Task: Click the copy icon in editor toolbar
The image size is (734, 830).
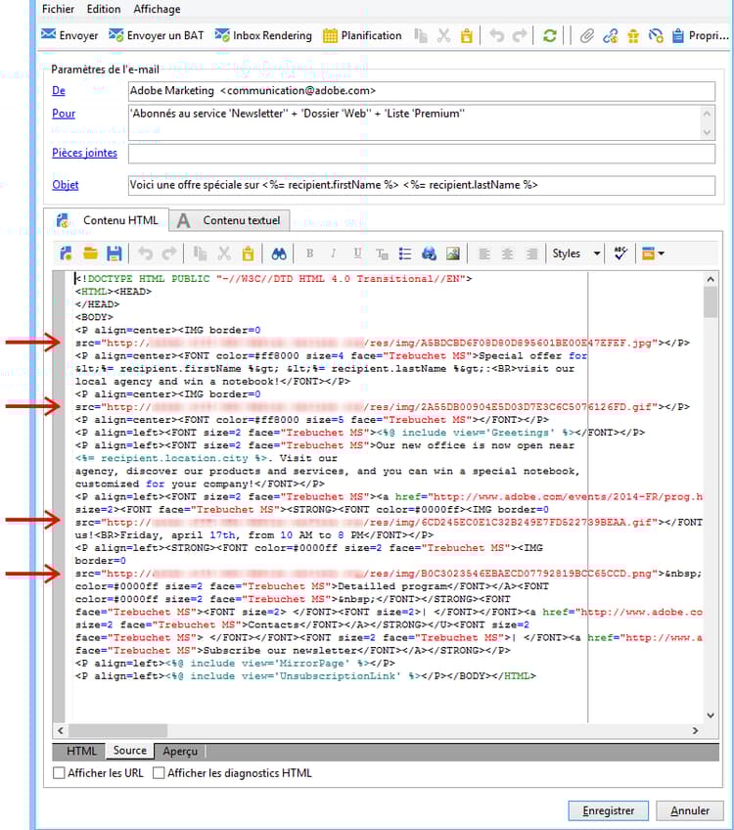Action: (200, 254)
